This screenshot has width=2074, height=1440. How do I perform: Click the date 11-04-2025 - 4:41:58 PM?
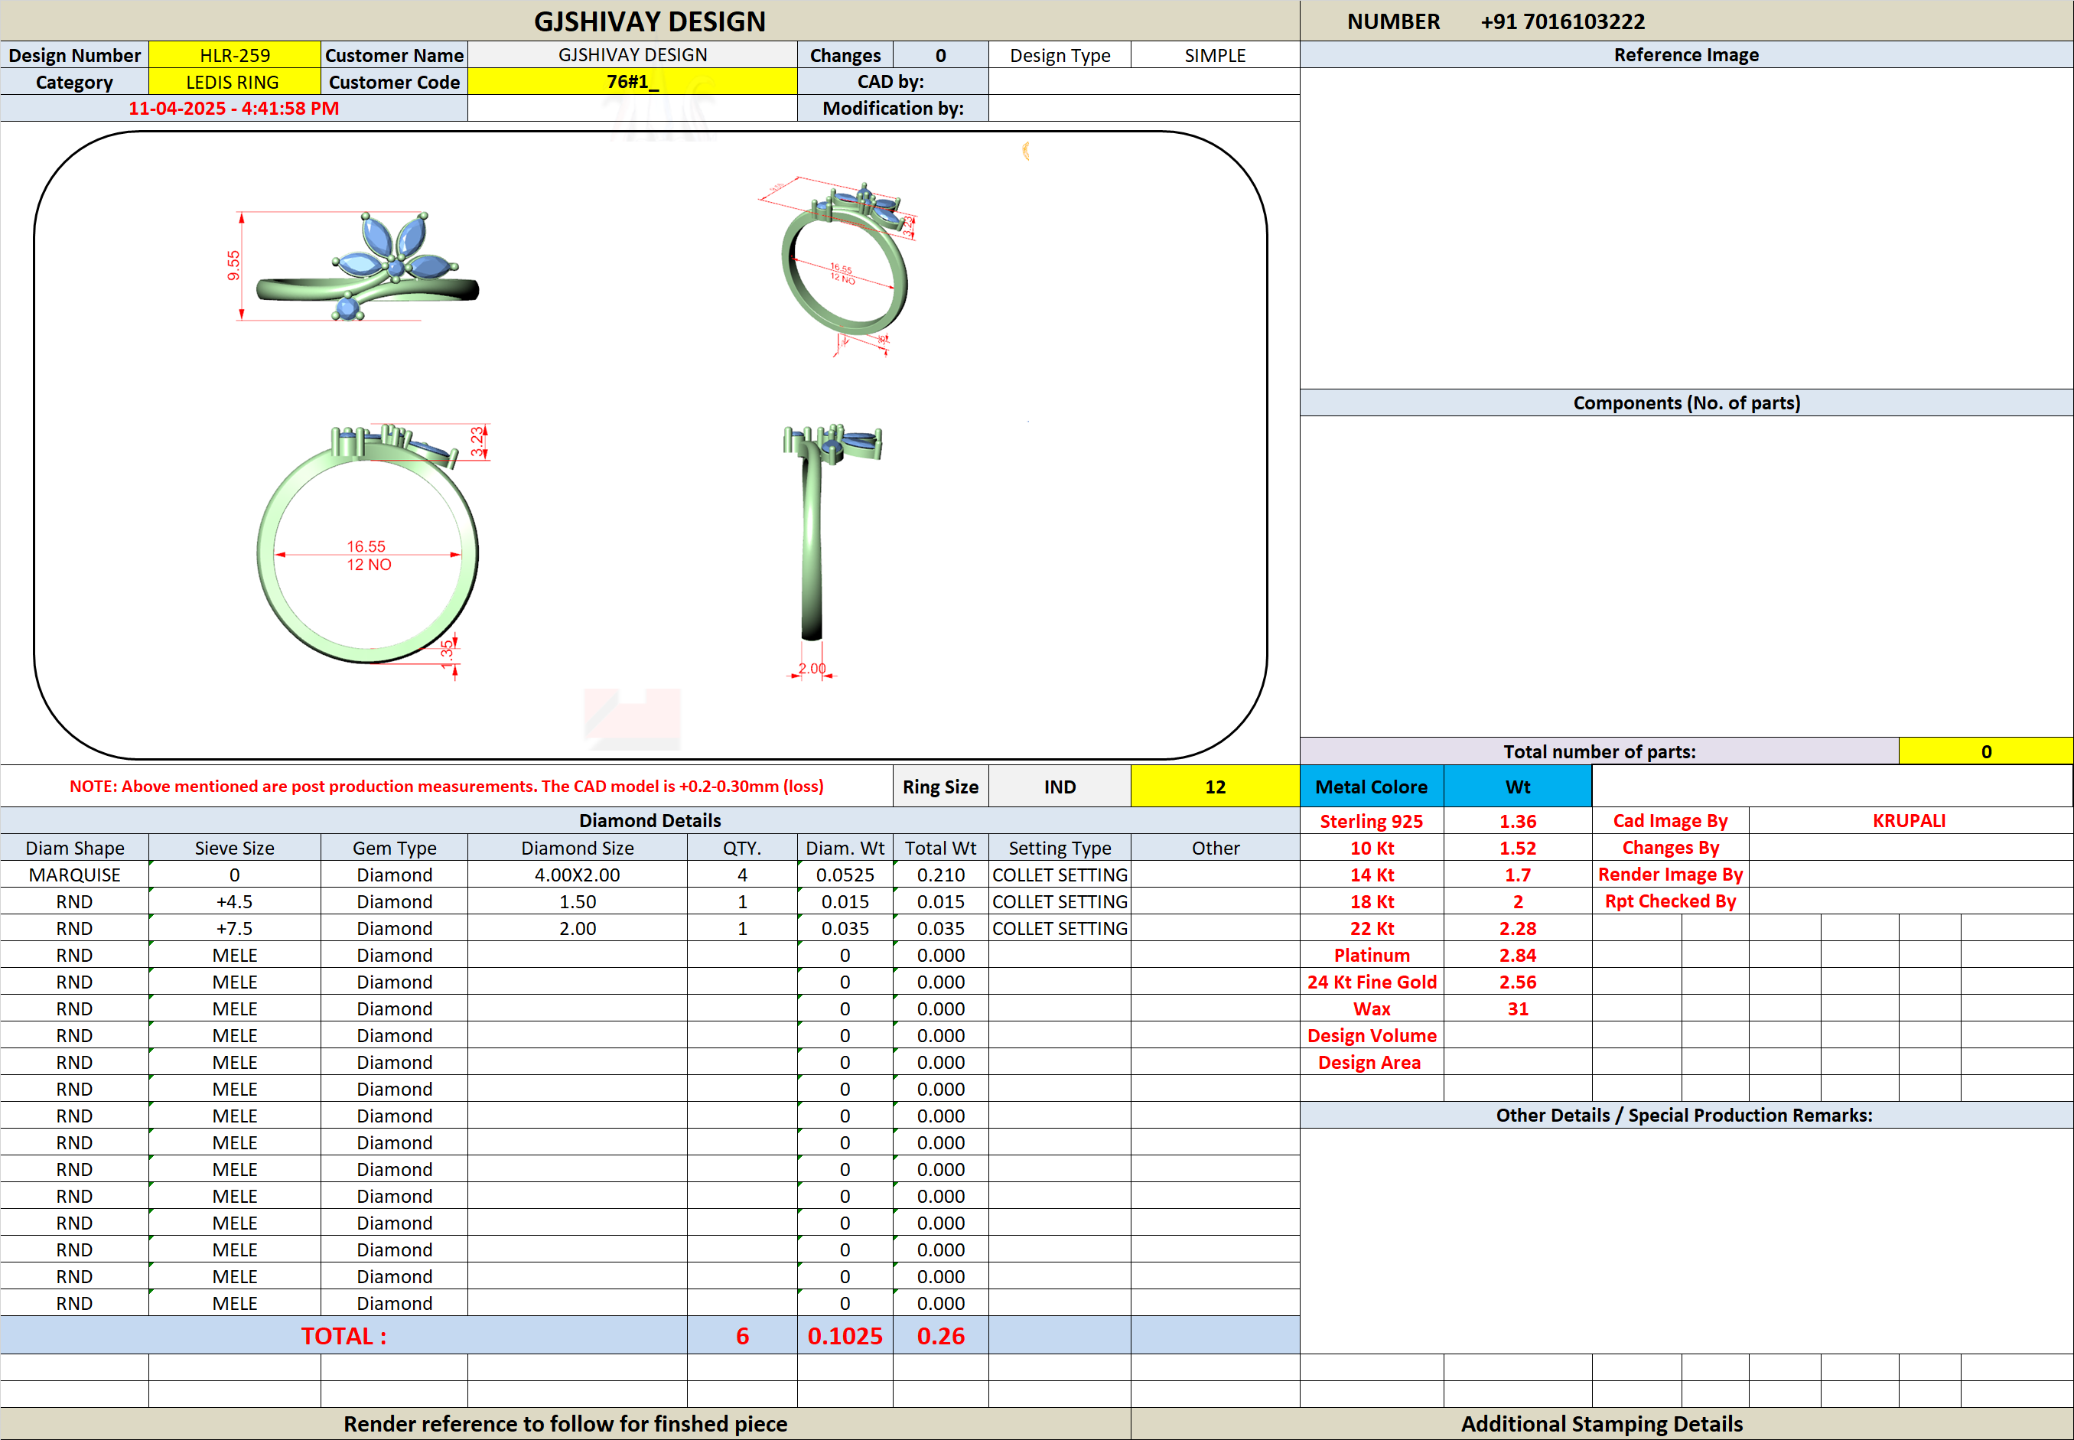click(x=233, y=109)
